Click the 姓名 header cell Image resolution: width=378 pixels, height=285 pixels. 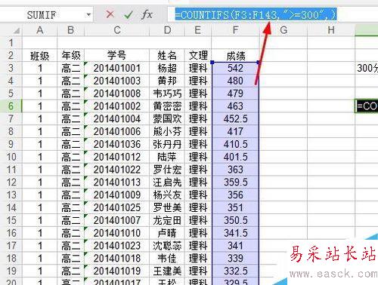pos(167,55)
